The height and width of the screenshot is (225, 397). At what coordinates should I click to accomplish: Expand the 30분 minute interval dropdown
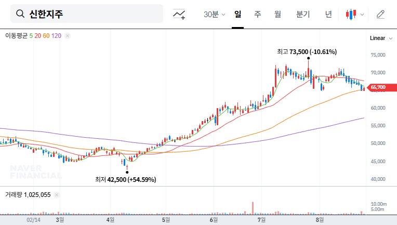point(214,14)
